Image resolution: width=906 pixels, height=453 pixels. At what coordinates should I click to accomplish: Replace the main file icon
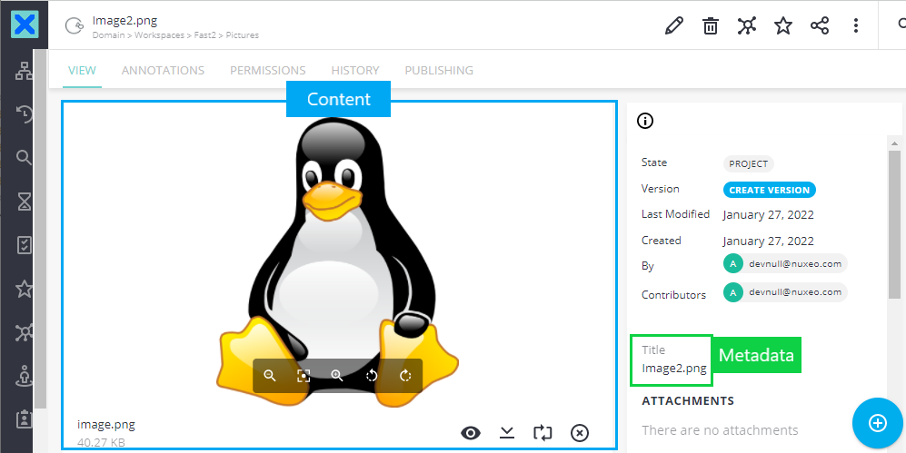tap(543, 433)
